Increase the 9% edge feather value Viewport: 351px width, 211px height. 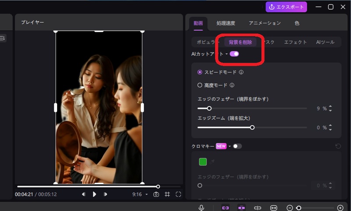click(x=330, y=106)
